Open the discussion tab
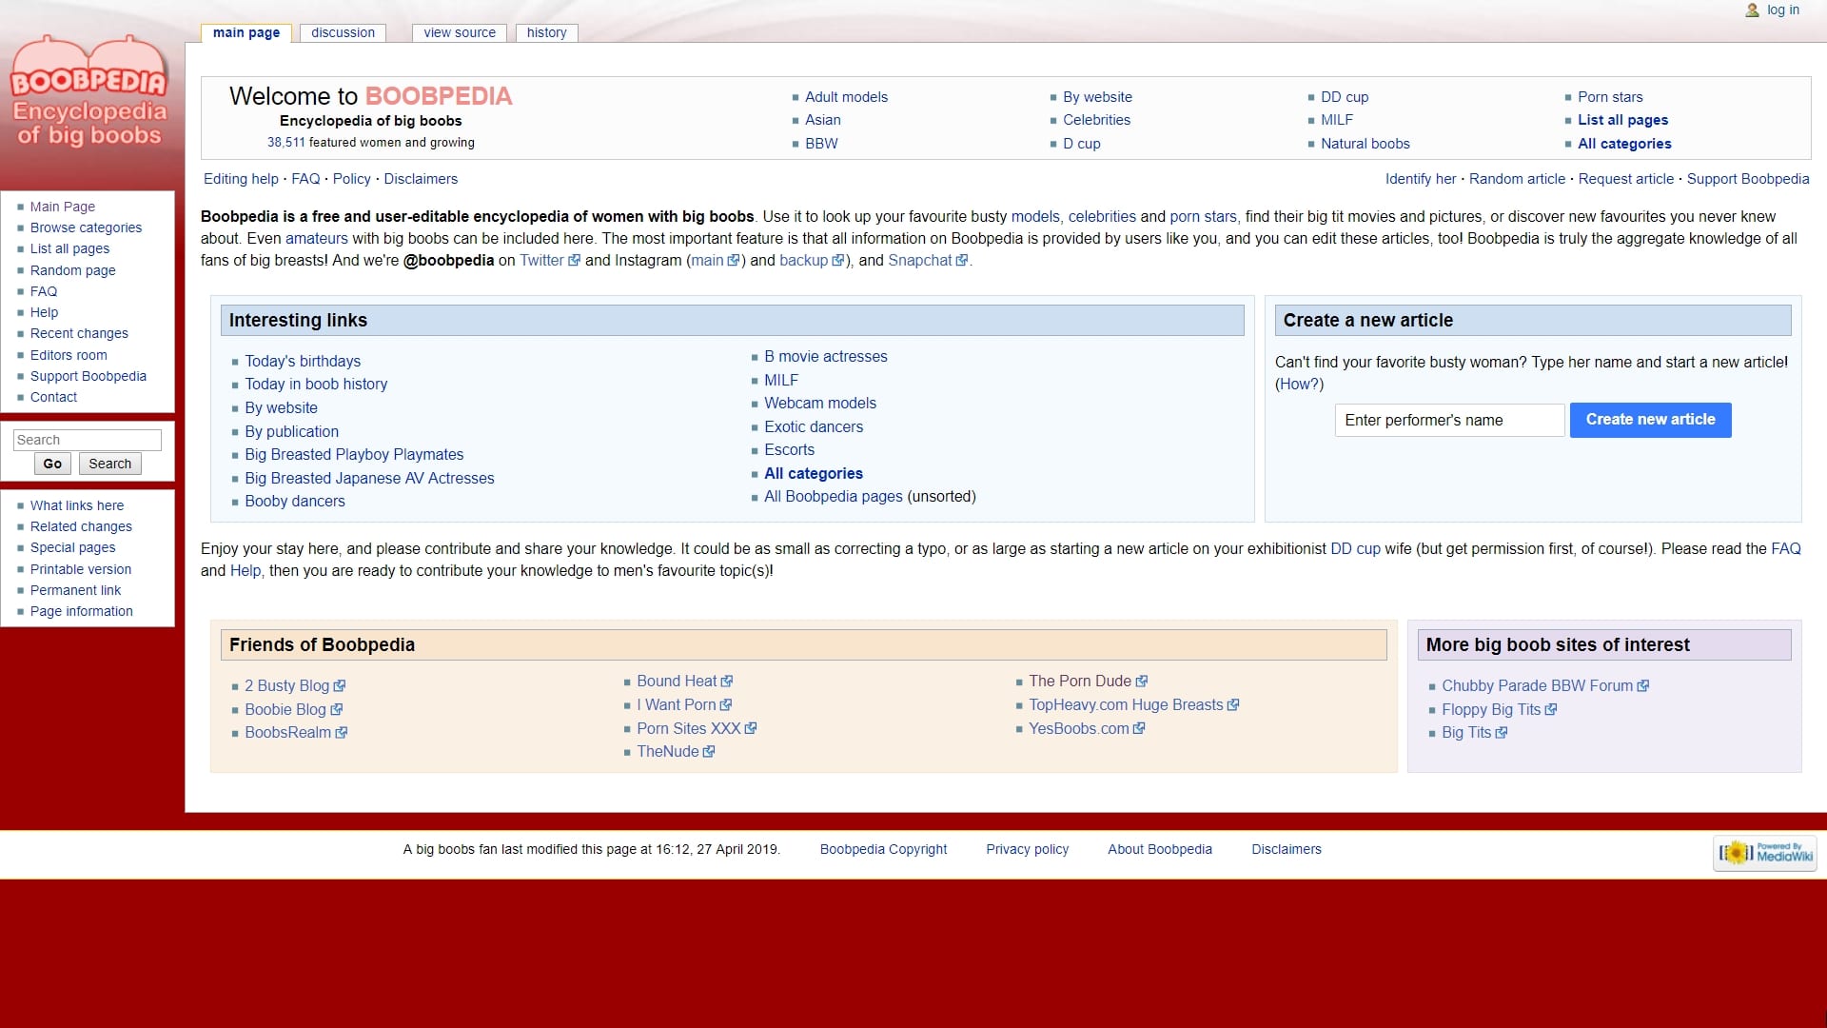The height and width of the screenshot is (1028, 1827). pyautogui.click(x=343, y=32)
